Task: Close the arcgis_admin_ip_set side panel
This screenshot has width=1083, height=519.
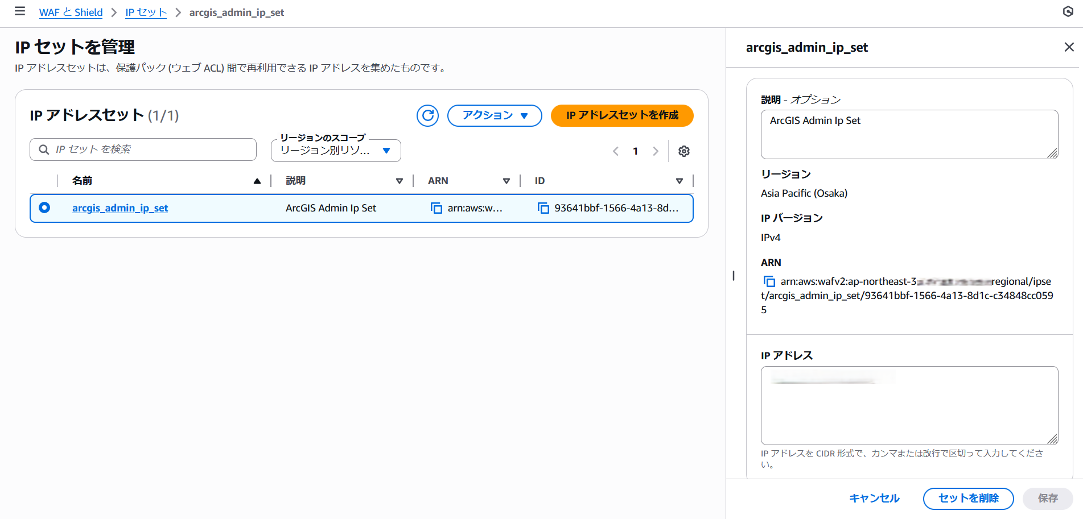Action: tap(1069, 47)
